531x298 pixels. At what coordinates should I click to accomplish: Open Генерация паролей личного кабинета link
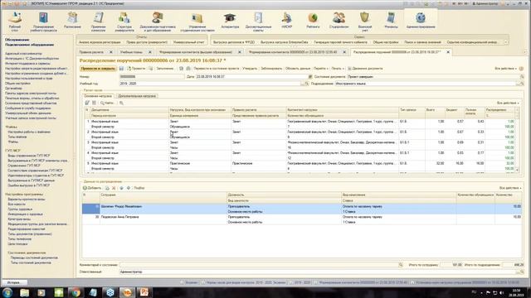pyautogui.click(x=340, y=42)
